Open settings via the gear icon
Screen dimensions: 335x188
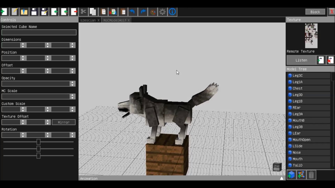pos(163,12)
